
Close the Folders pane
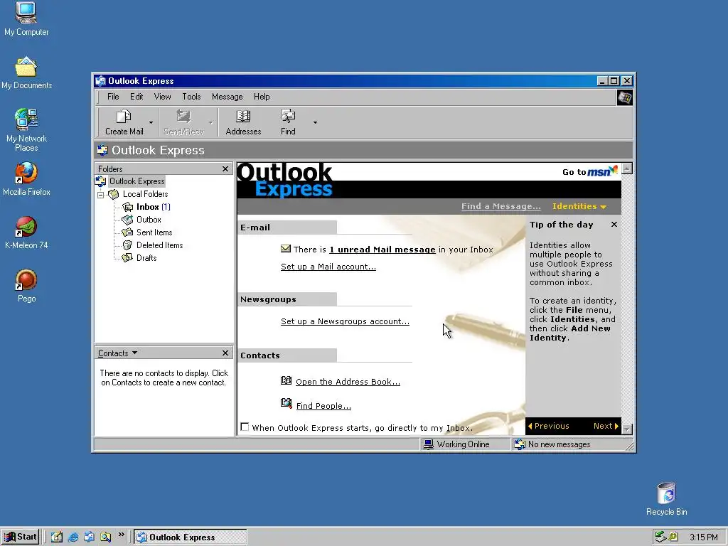click(x=225, y=169)
